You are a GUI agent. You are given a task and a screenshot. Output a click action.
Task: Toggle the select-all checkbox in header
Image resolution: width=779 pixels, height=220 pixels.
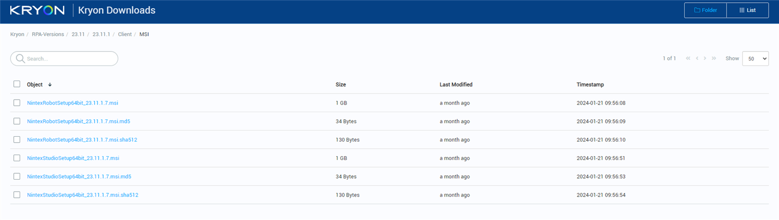(x=17, y=84)
